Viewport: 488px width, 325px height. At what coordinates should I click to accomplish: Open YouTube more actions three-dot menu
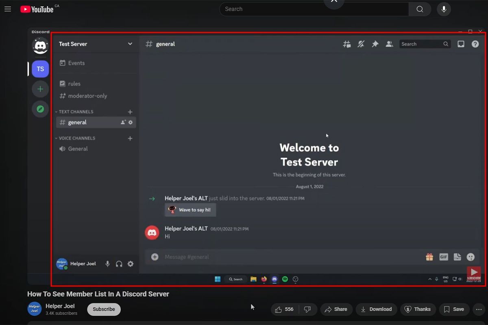[479, 309]
